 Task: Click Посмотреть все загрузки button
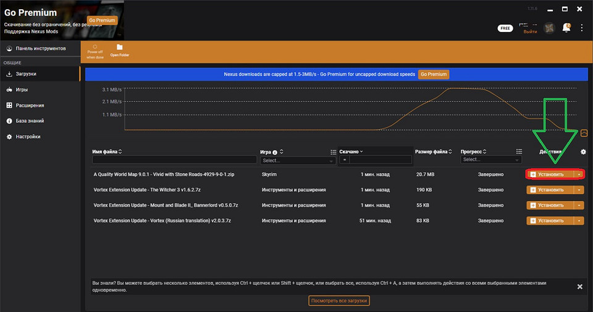[x=339, y=301]
